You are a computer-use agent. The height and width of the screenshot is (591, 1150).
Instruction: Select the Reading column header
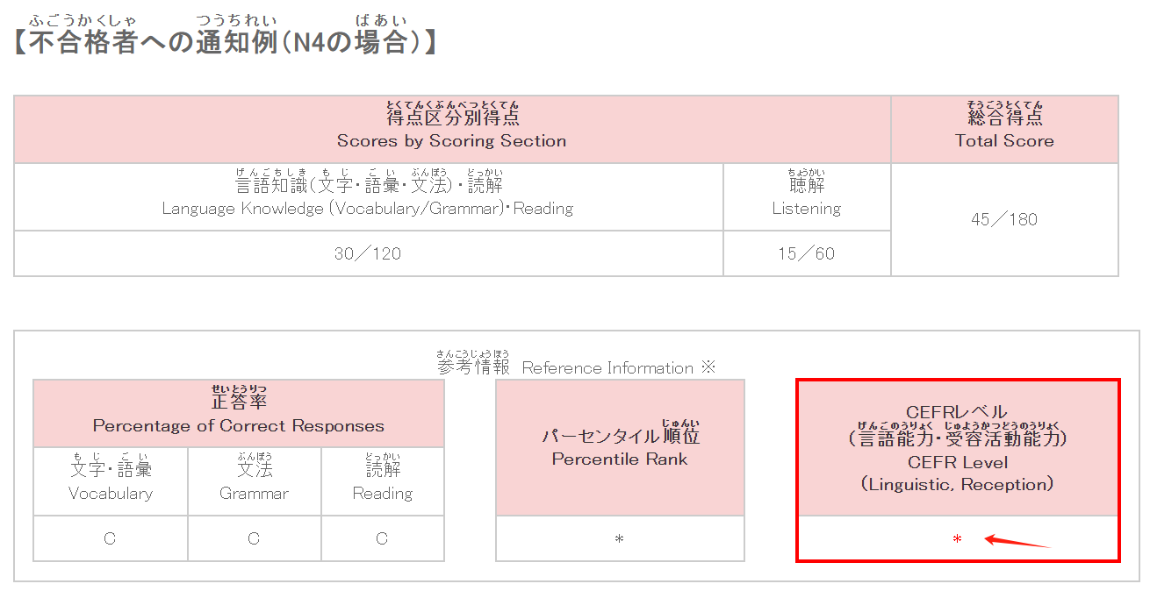[382, 481]
